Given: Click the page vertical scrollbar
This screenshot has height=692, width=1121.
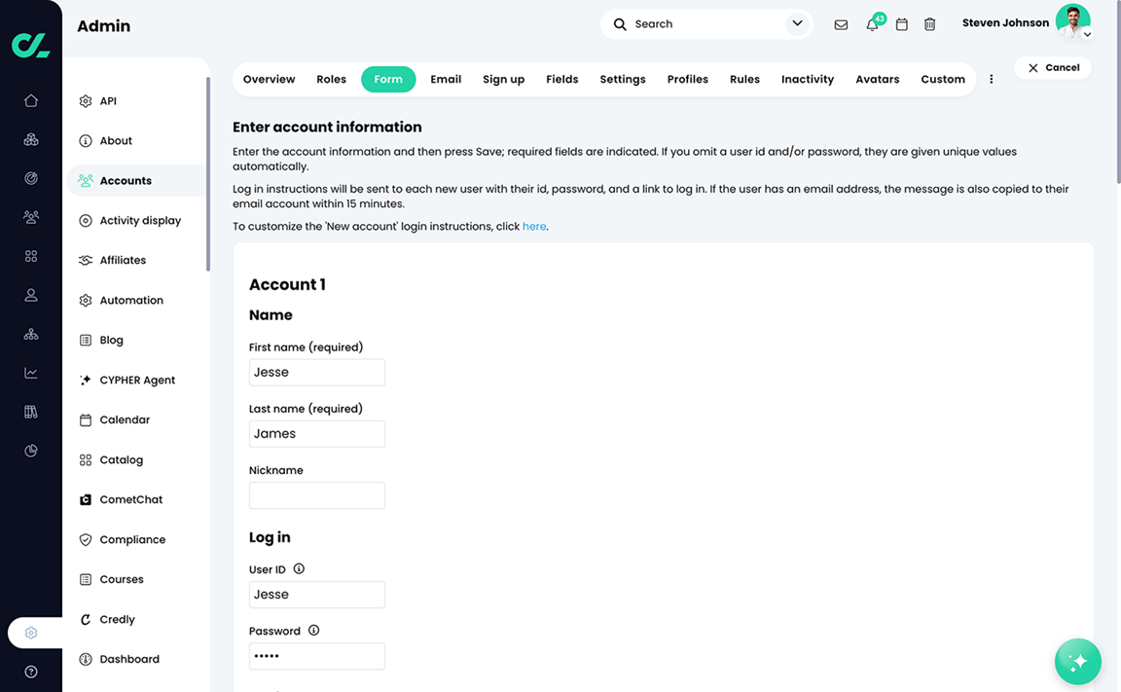Looking at the screenshot, I should (1118, 91).
